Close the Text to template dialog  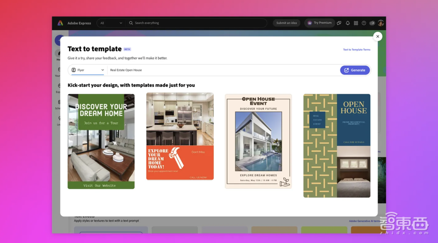(x=378, y=36)
